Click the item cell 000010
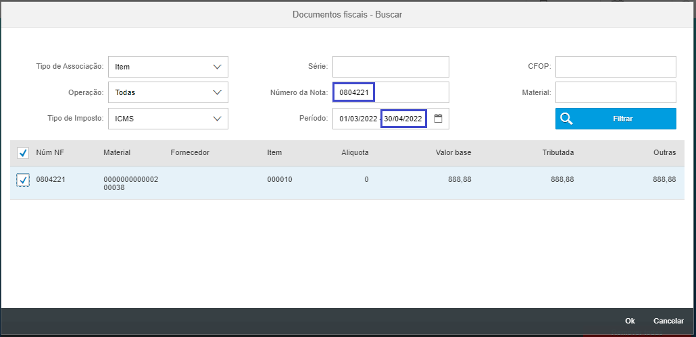Image resolution: width=696 pixels, height=337 pixels. point(280,179)
